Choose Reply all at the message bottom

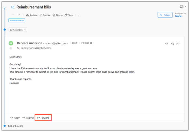tap(28, 118)
